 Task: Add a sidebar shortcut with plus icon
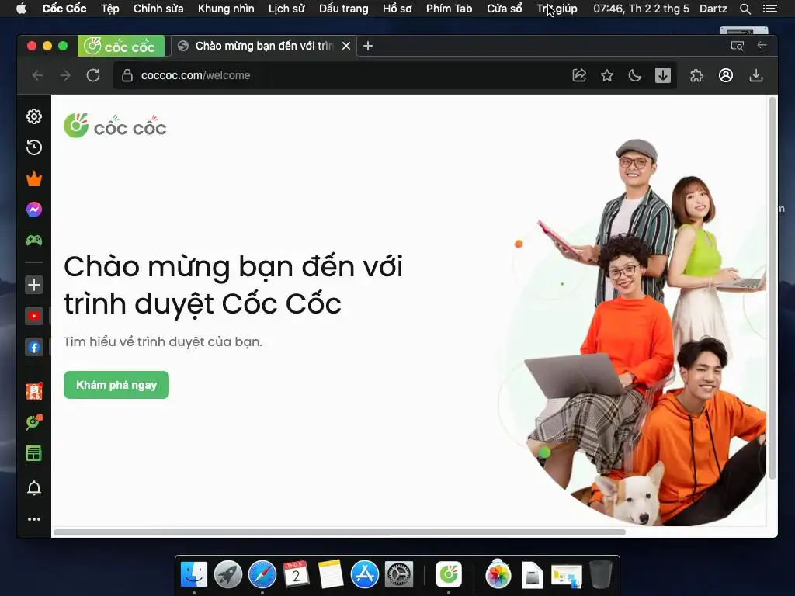[x=34, y=285]
